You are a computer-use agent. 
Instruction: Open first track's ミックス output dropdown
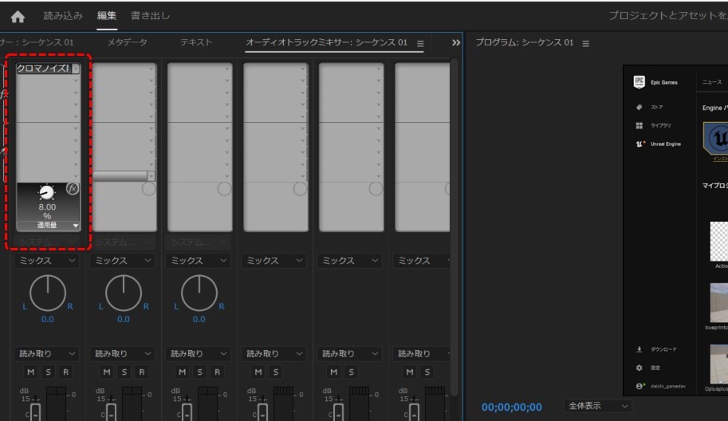[x=46, y=261]
